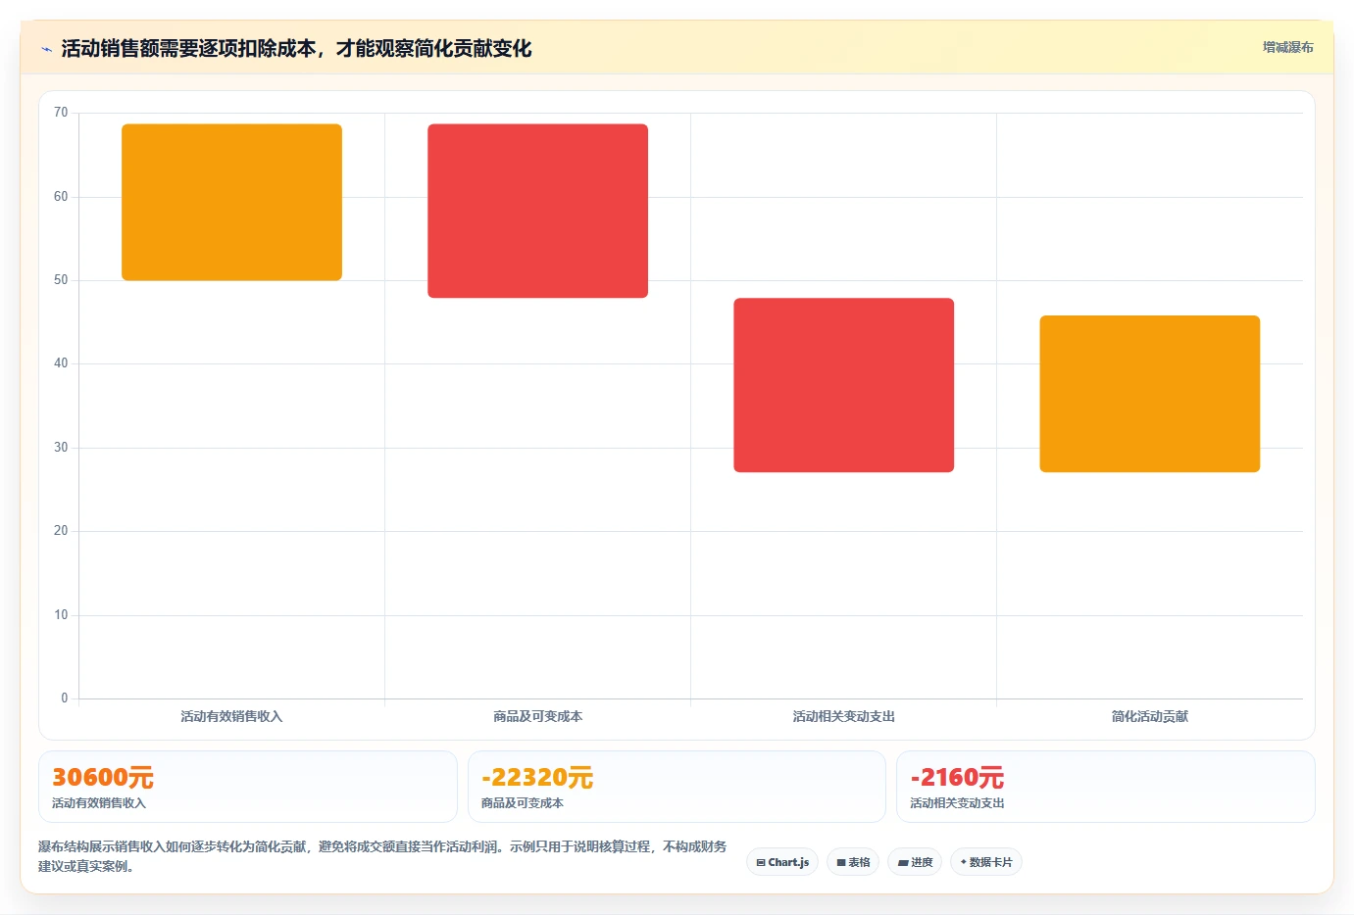Click the 进度 tag

(915, 862)
